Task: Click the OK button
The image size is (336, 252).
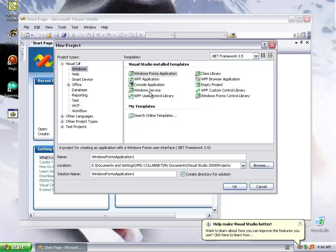Action: pos(235,187)
